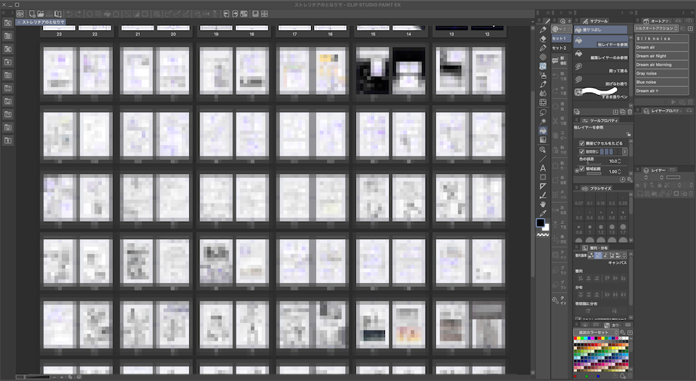696x381 pixels.
Task: Toggle the 隙間閉じ checkbox
Action: (582, 151)
